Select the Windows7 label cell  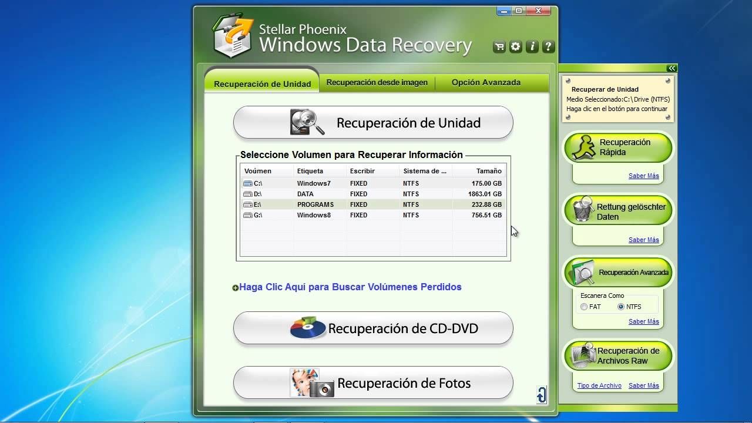(314, 183)
